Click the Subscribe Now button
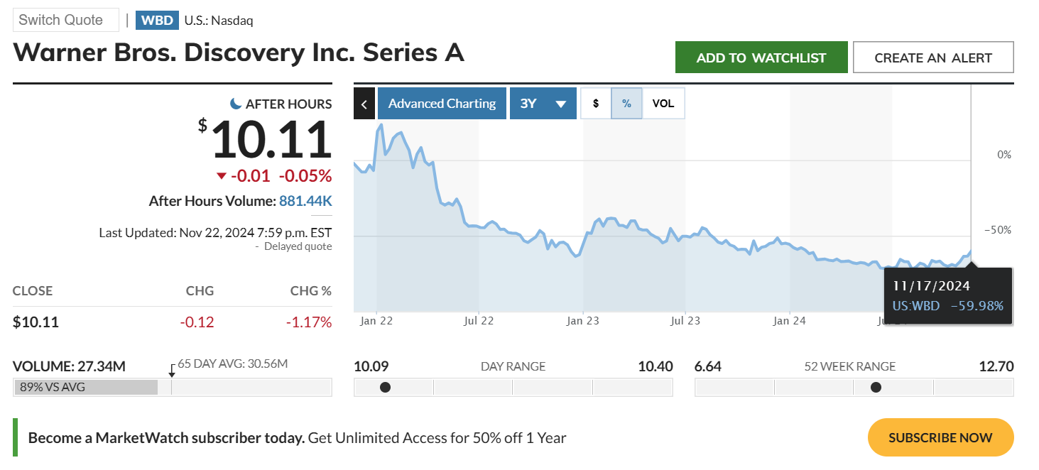This screenshot has width=1039, height=470. click(940, 437)
